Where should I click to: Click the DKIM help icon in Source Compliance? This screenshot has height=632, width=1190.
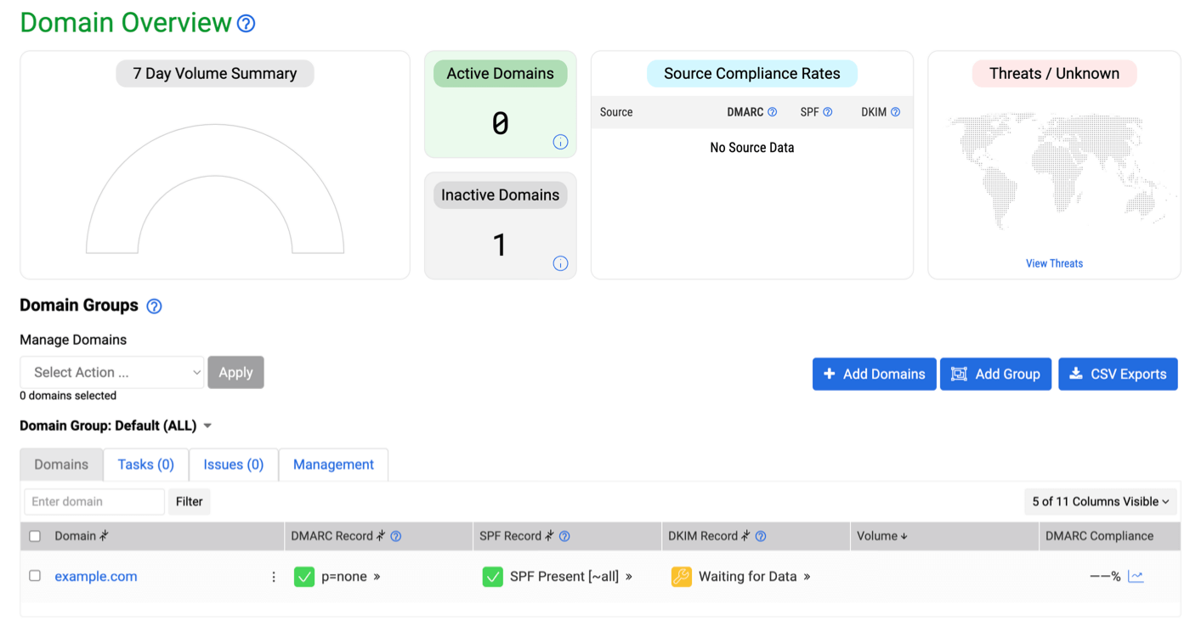click(895, 112)
